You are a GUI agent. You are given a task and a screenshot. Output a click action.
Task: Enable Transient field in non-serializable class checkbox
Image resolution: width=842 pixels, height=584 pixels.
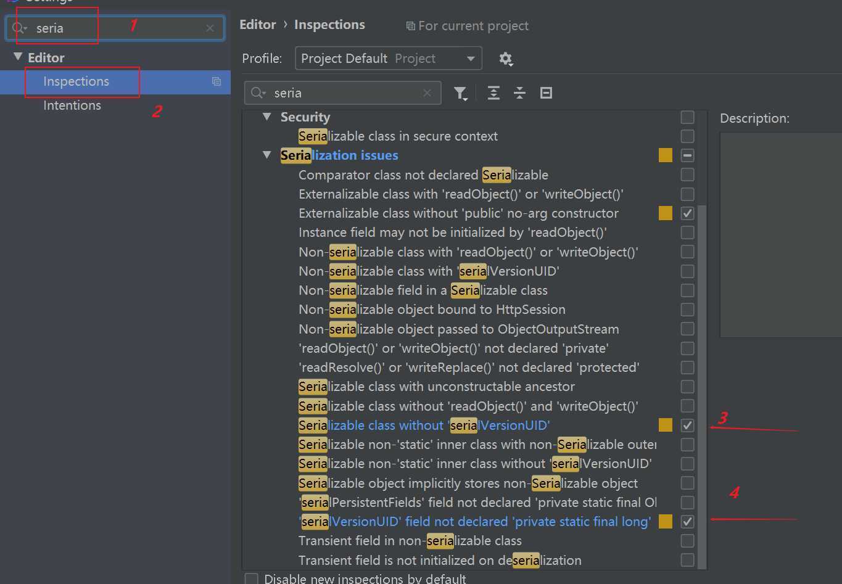(687, 541)
